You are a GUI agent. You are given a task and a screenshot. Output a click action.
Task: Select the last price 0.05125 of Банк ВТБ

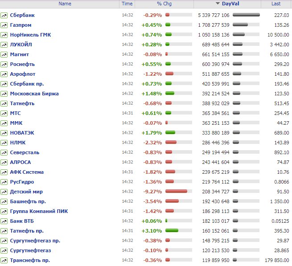coord(280,221)
